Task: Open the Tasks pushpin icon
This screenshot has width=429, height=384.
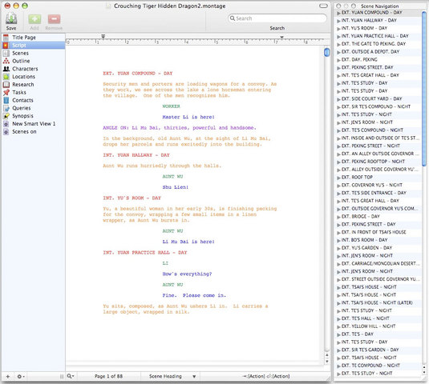Action: pos(6,92)
